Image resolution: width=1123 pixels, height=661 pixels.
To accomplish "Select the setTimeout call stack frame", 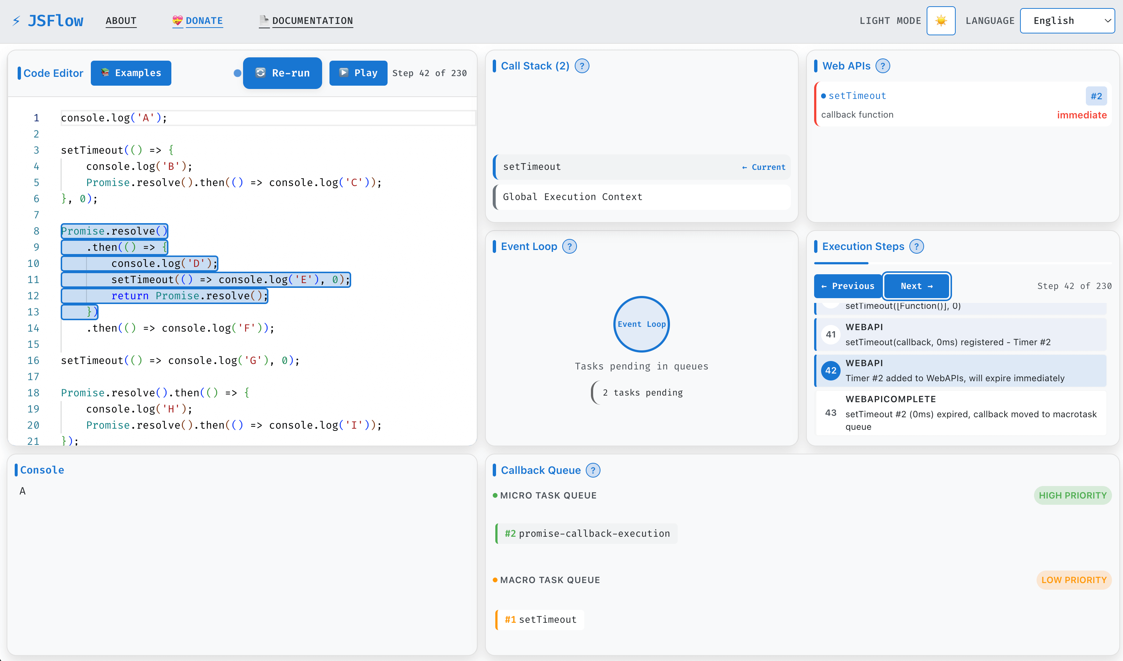I will pos(642,167).
